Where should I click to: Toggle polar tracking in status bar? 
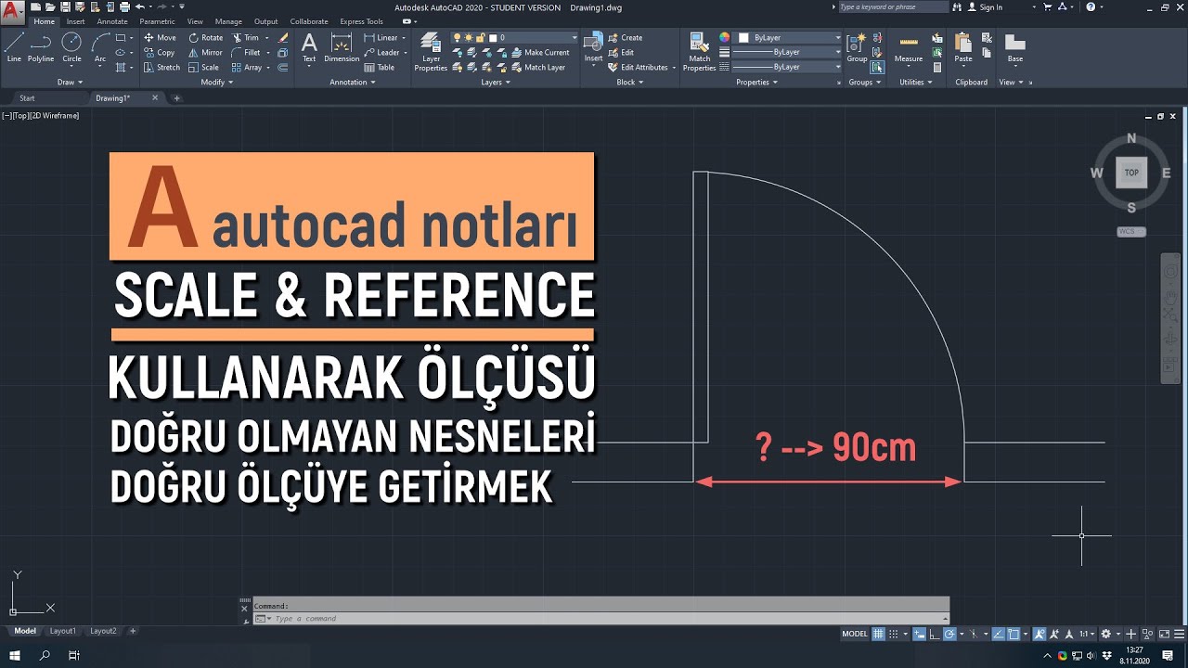point(949,634)
